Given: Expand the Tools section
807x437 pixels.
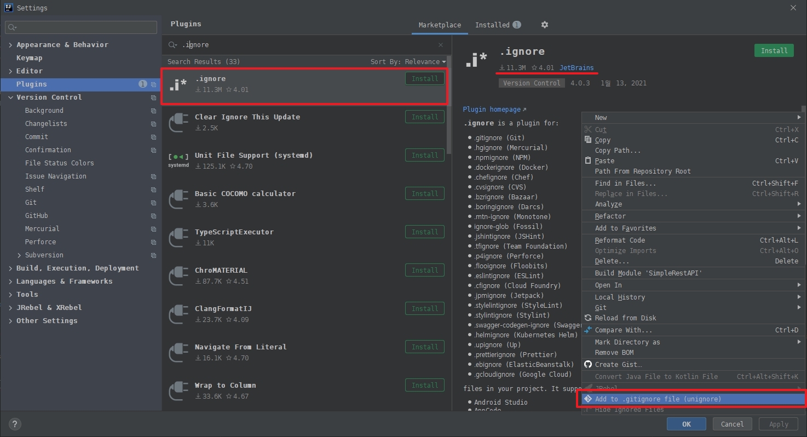Looking at the screenshot, I should (x=10, y=295).
